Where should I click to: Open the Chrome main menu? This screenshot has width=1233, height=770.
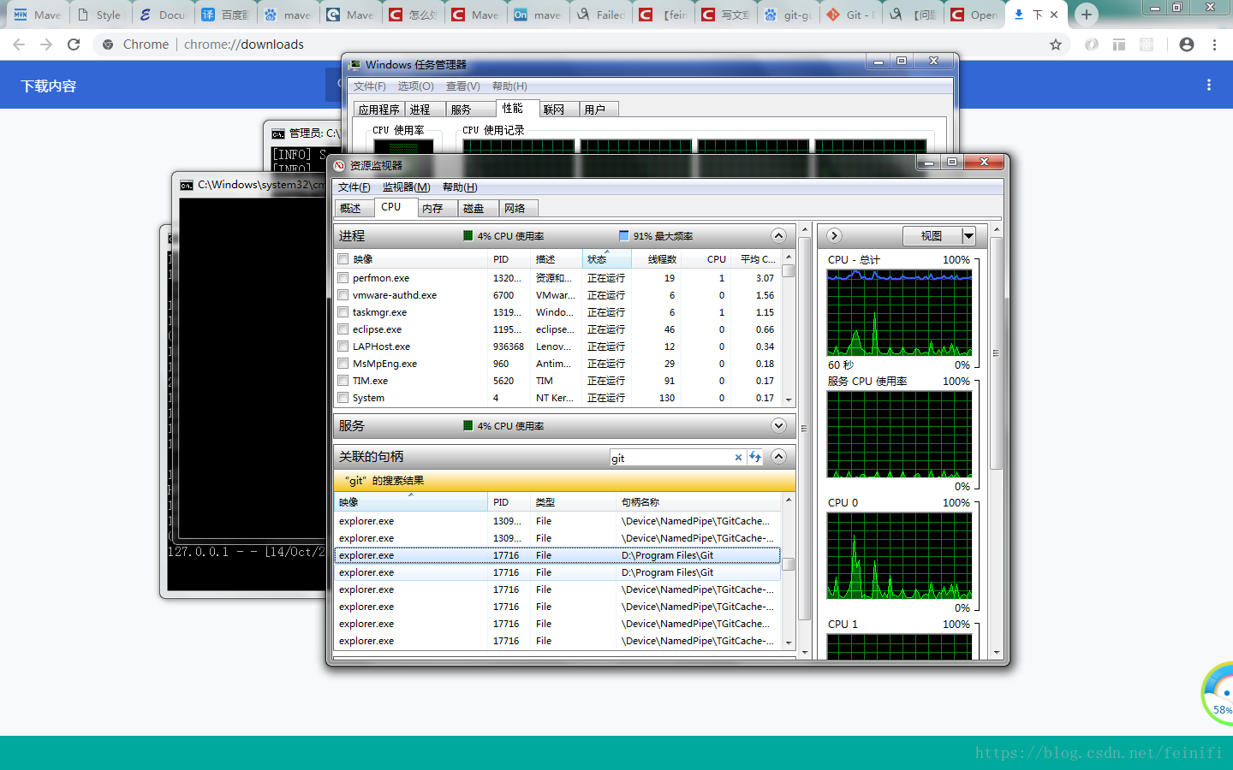1214,44
